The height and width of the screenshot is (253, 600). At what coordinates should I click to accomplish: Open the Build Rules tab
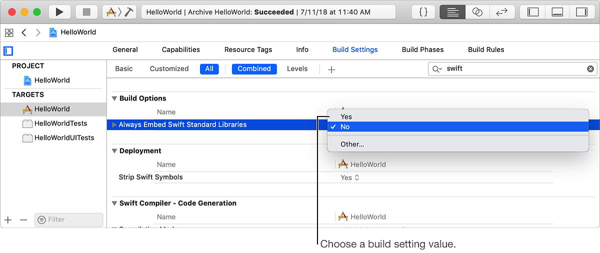coord(486,49)
